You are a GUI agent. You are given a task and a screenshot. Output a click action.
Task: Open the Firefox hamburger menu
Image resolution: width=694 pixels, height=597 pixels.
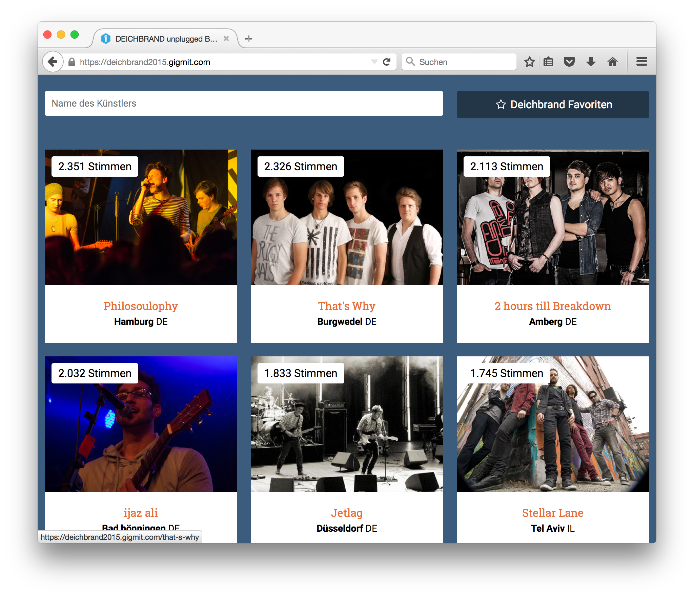641,62
